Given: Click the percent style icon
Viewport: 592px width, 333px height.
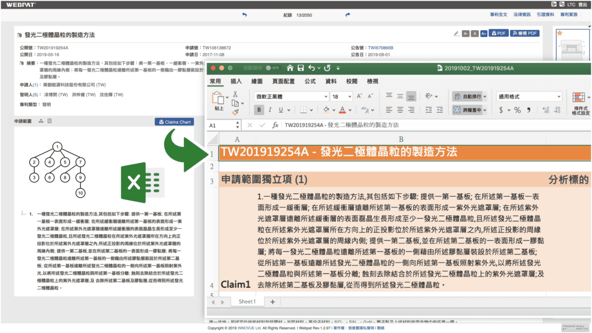Looking at the screenshot, I should click(517, 110).
